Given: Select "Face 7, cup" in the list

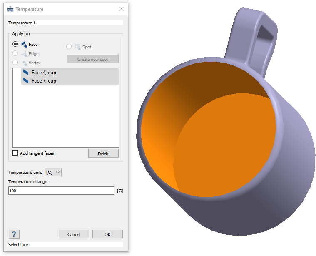Looking at the screenshot, I should click(44, 81).
